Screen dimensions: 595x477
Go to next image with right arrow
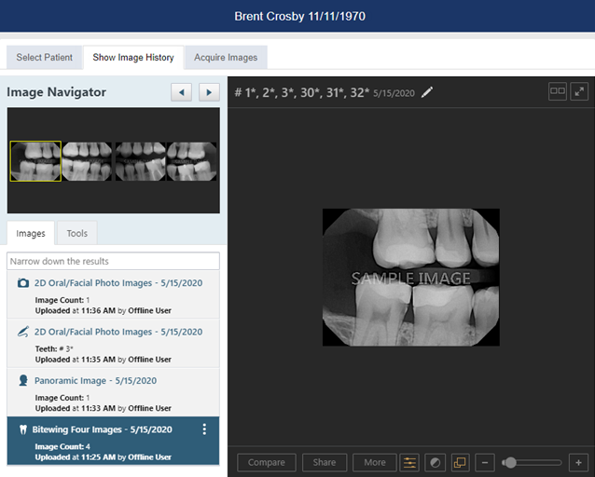point(209,92)
